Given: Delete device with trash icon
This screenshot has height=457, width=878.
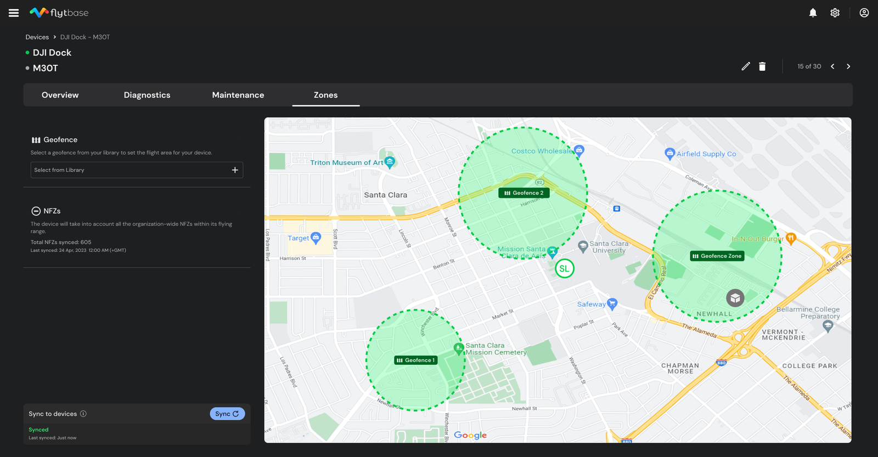Looking at the screenshot, I should click(x=762, y=66).
